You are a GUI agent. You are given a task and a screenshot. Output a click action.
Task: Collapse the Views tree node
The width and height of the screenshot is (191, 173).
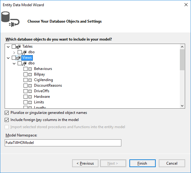click(8, 58)
